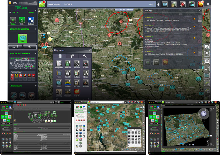Add a Route from Map menu
Viewport: 220px width, 155px height.
(86, 74)
